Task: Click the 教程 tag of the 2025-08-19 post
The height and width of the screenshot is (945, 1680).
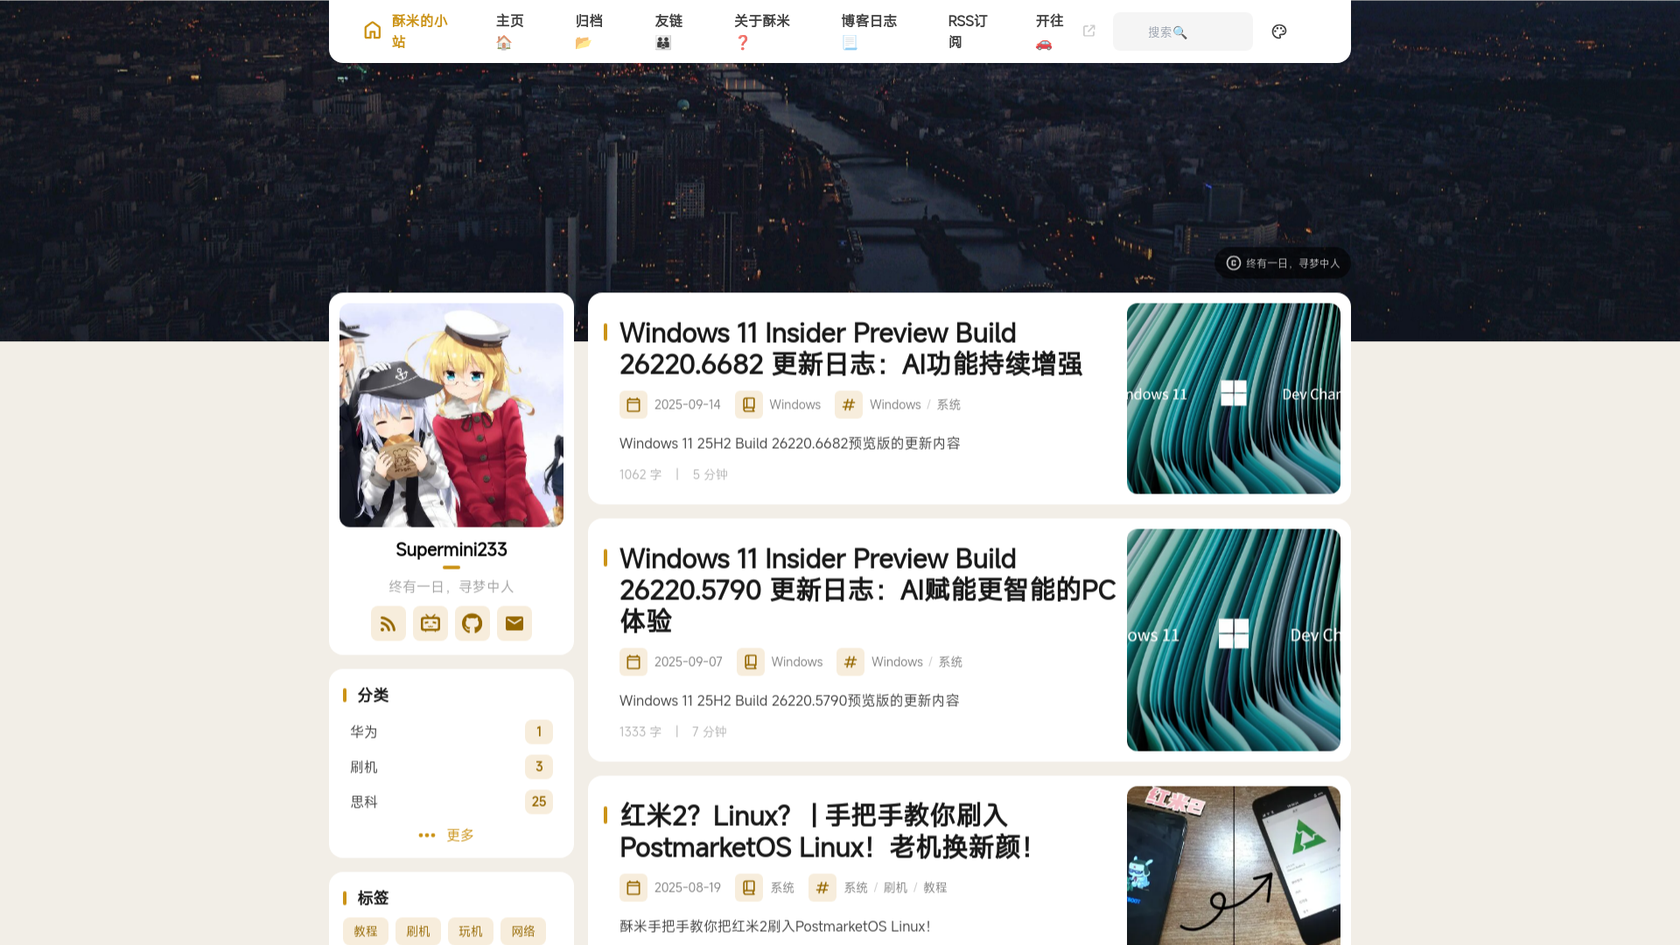Action: (934, 888)
